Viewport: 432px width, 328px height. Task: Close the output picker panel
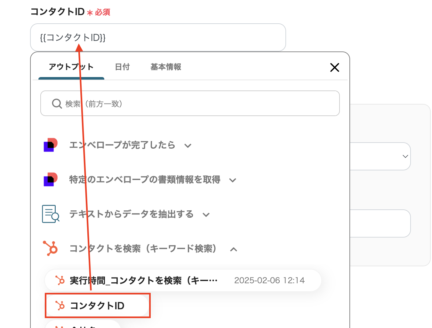(x=334, y=67)
